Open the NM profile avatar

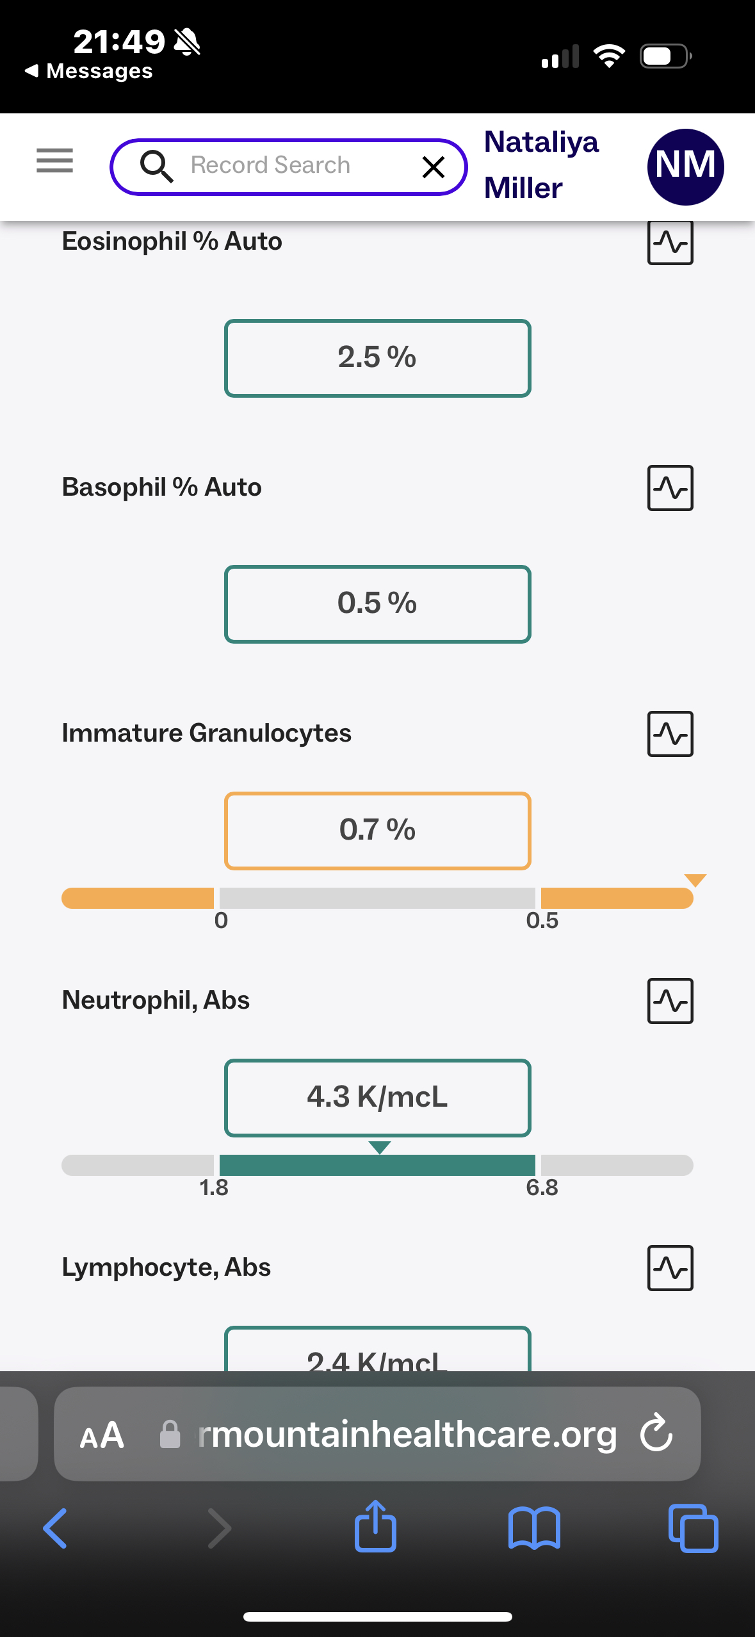coord(685,167)
